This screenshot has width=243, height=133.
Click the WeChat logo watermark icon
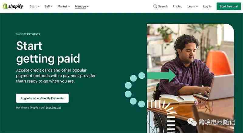[192, 122]
